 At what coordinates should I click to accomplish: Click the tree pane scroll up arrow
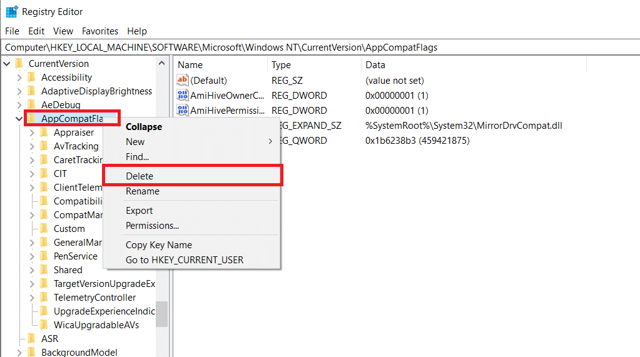coord(161,63)
